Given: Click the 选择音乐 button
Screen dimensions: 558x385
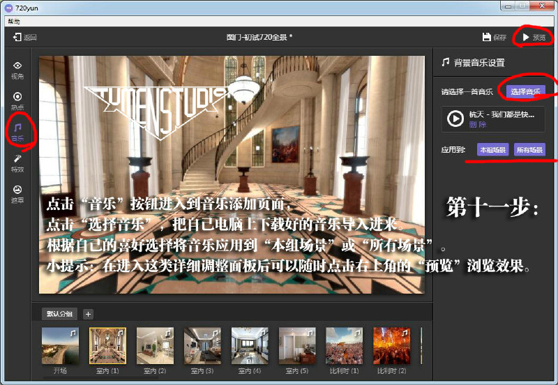Looking at the screenshot, I should click(526, 91).
